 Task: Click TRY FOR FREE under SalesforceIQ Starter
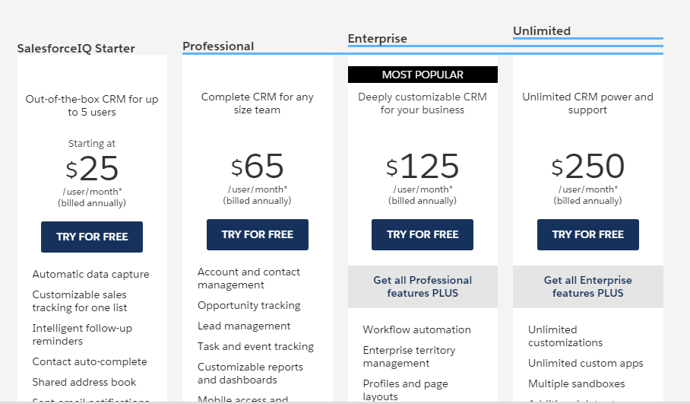click(x=91, y=237)
